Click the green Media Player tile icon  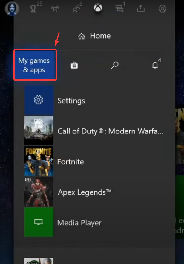tap(39, 222)
